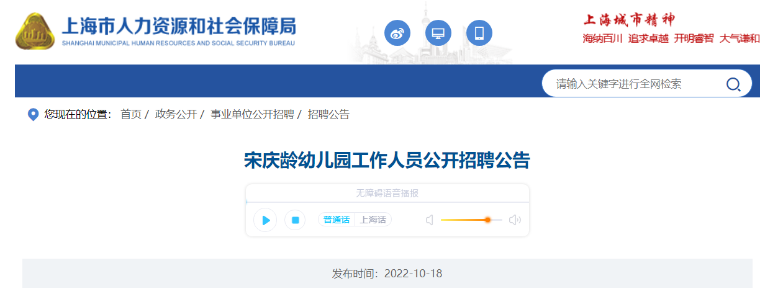This screenshot has height=299, width=765.
Task: Open 政务公开 breadcrumb link
Action: coord(176,114)
